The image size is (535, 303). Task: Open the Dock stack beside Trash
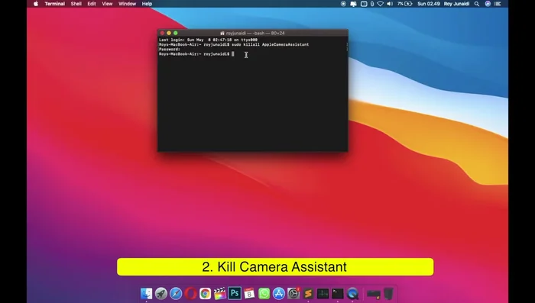click(x=373, y=293)
